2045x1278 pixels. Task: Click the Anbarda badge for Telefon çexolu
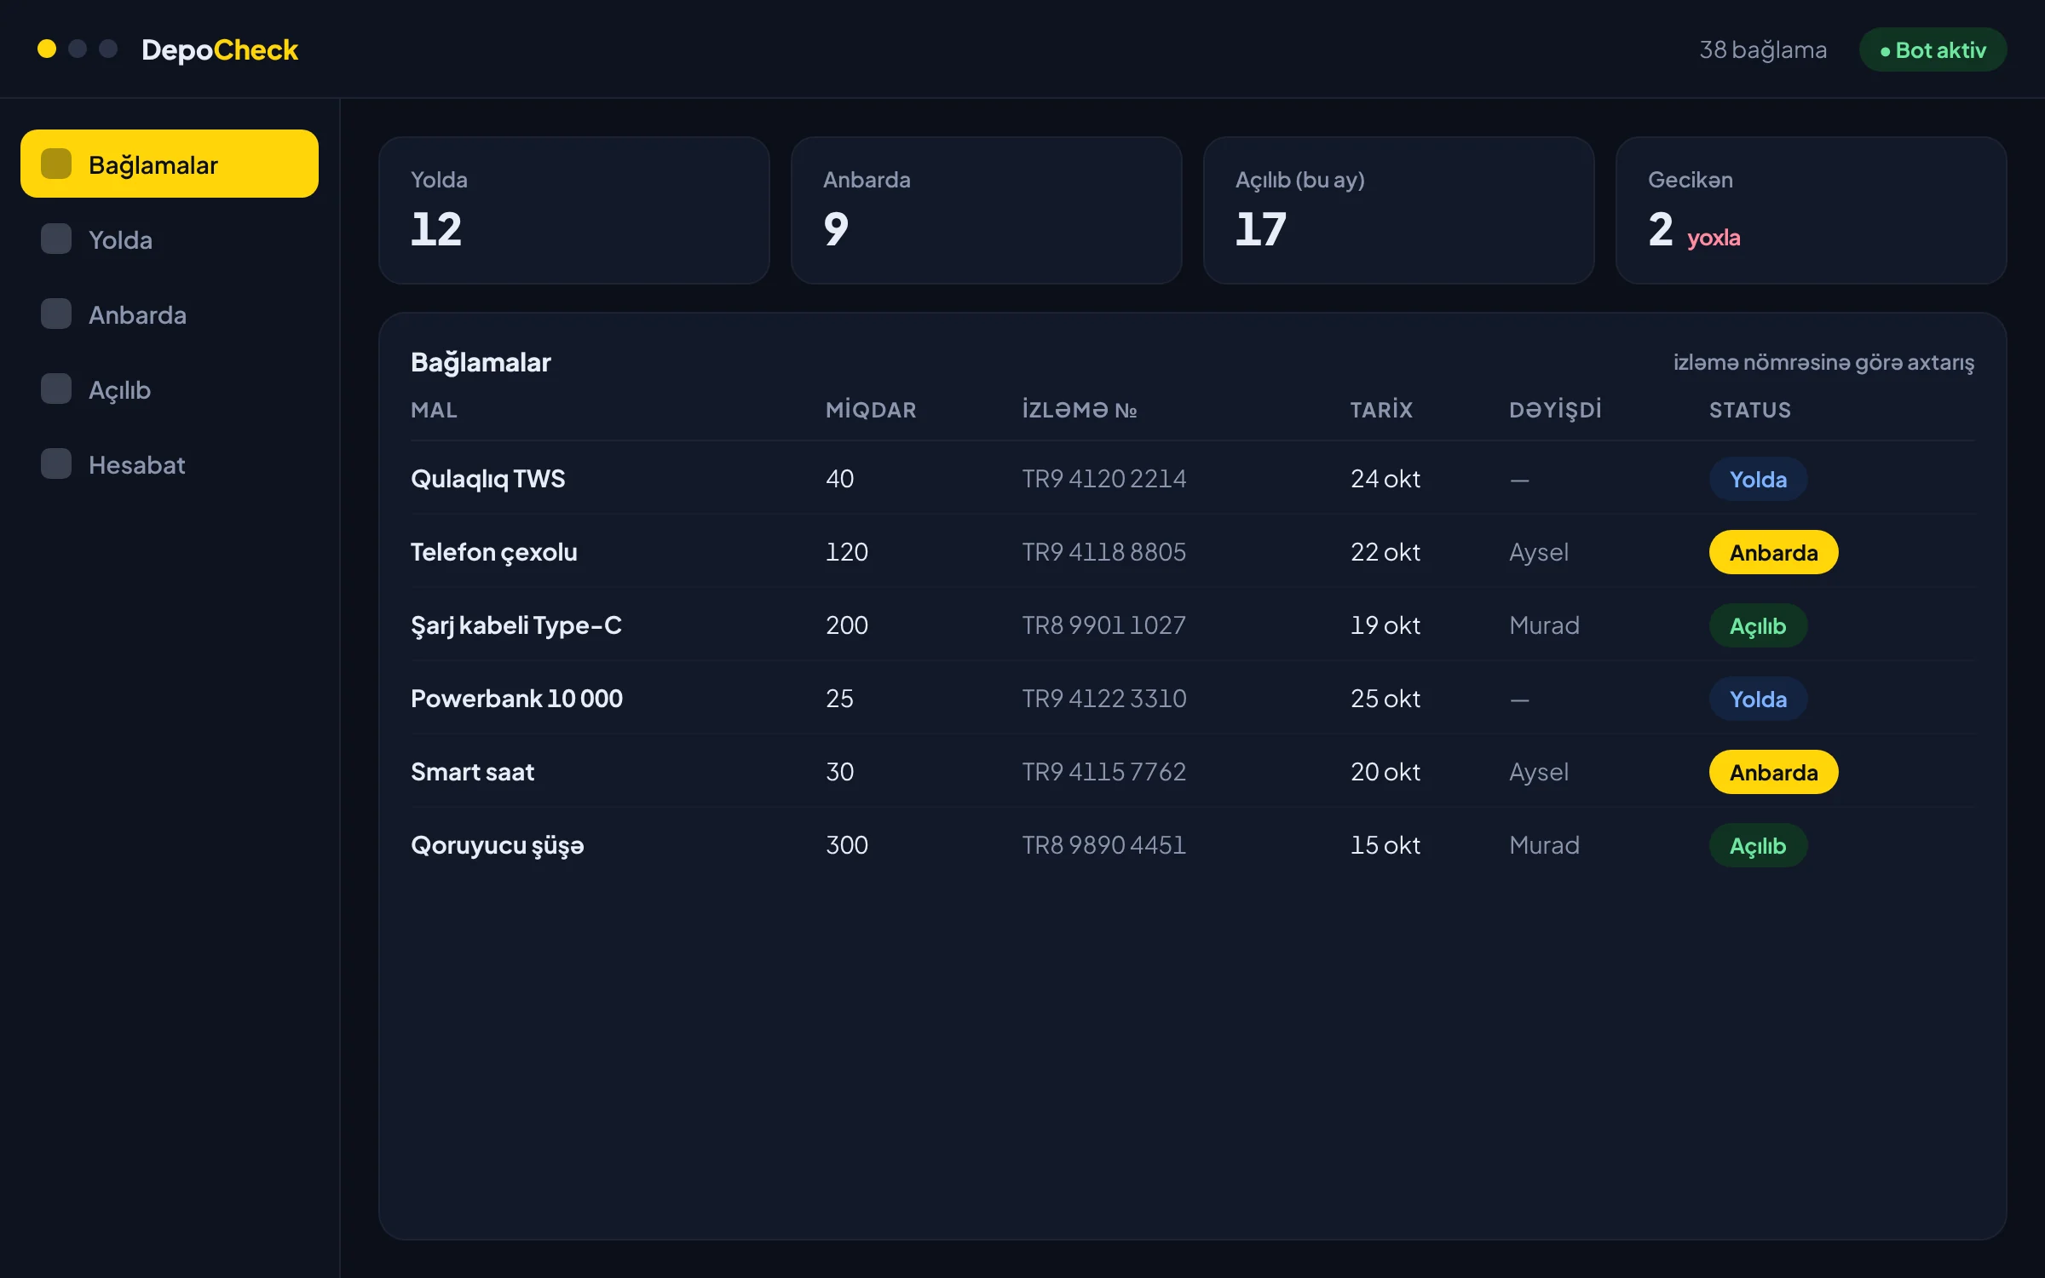[1773, 552]
